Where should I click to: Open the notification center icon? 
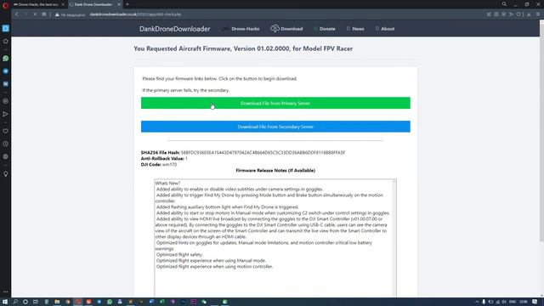click(x=535, y=302)
